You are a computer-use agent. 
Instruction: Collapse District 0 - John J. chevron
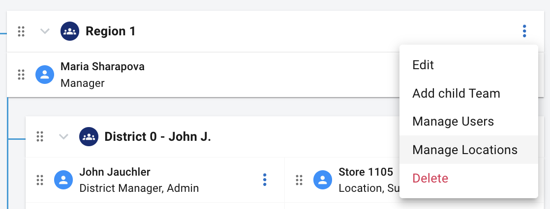[63, 136]
